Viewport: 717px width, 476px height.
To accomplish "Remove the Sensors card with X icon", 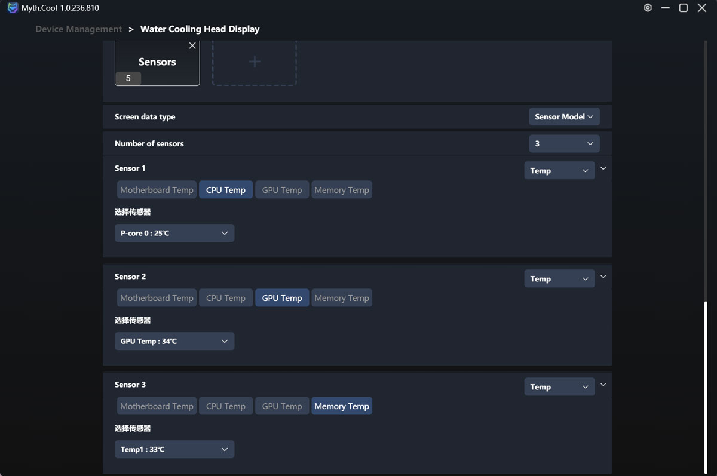I will pos(192,45).
